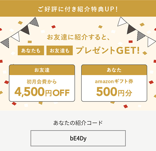Click the red confetti near top center
The height and width of the screenshot is (151, 156).
click(x=54, y=27)
